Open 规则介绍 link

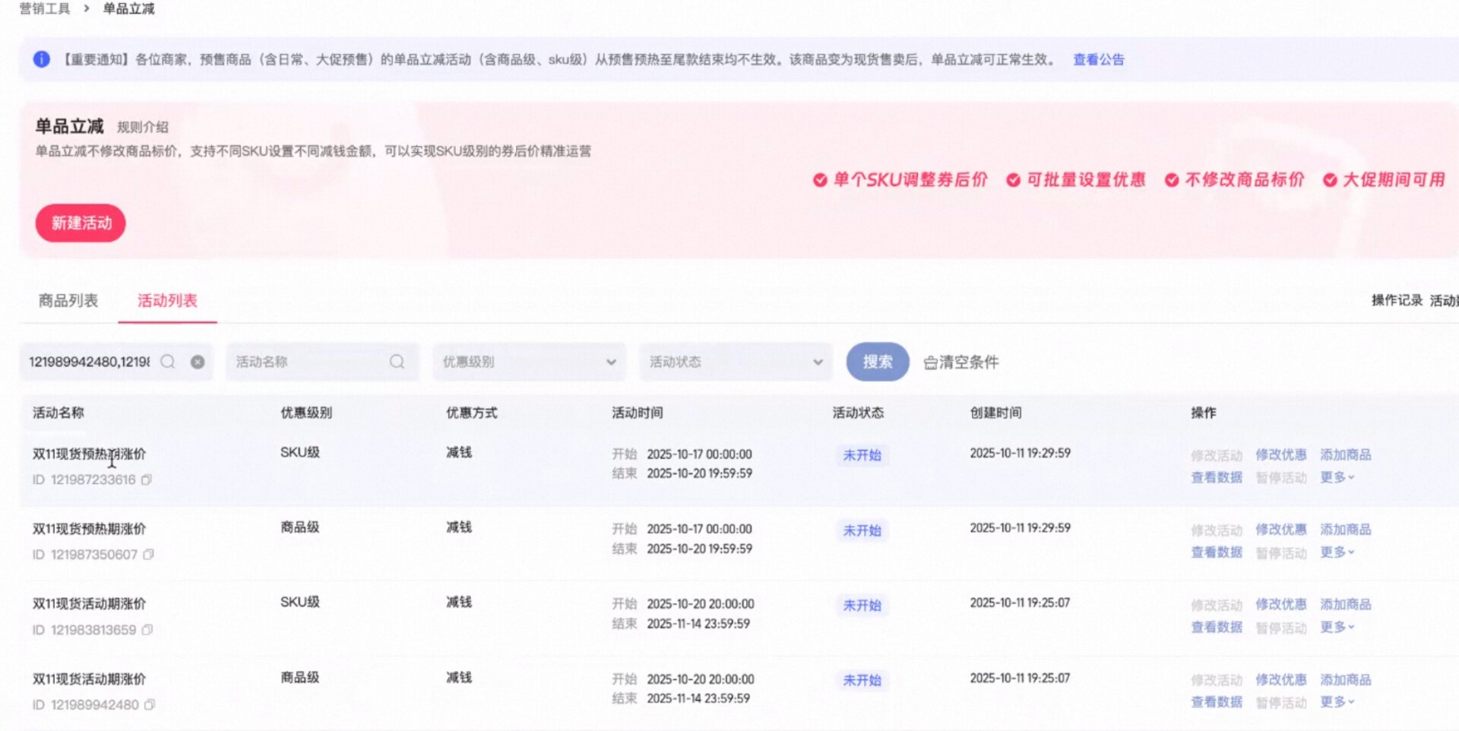143,127
